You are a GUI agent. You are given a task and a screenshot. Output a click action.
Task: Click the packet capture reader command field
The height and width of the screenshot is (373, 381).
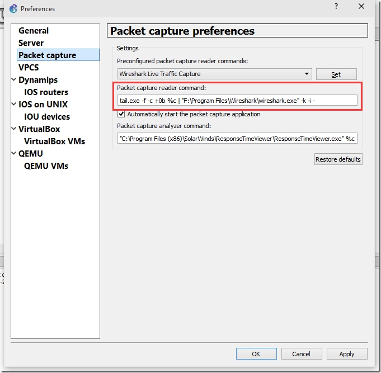point(237,100)
